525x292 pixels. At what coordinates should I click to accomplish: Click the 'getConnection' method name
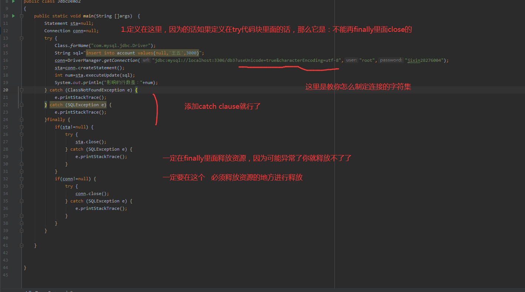[122, 60]
